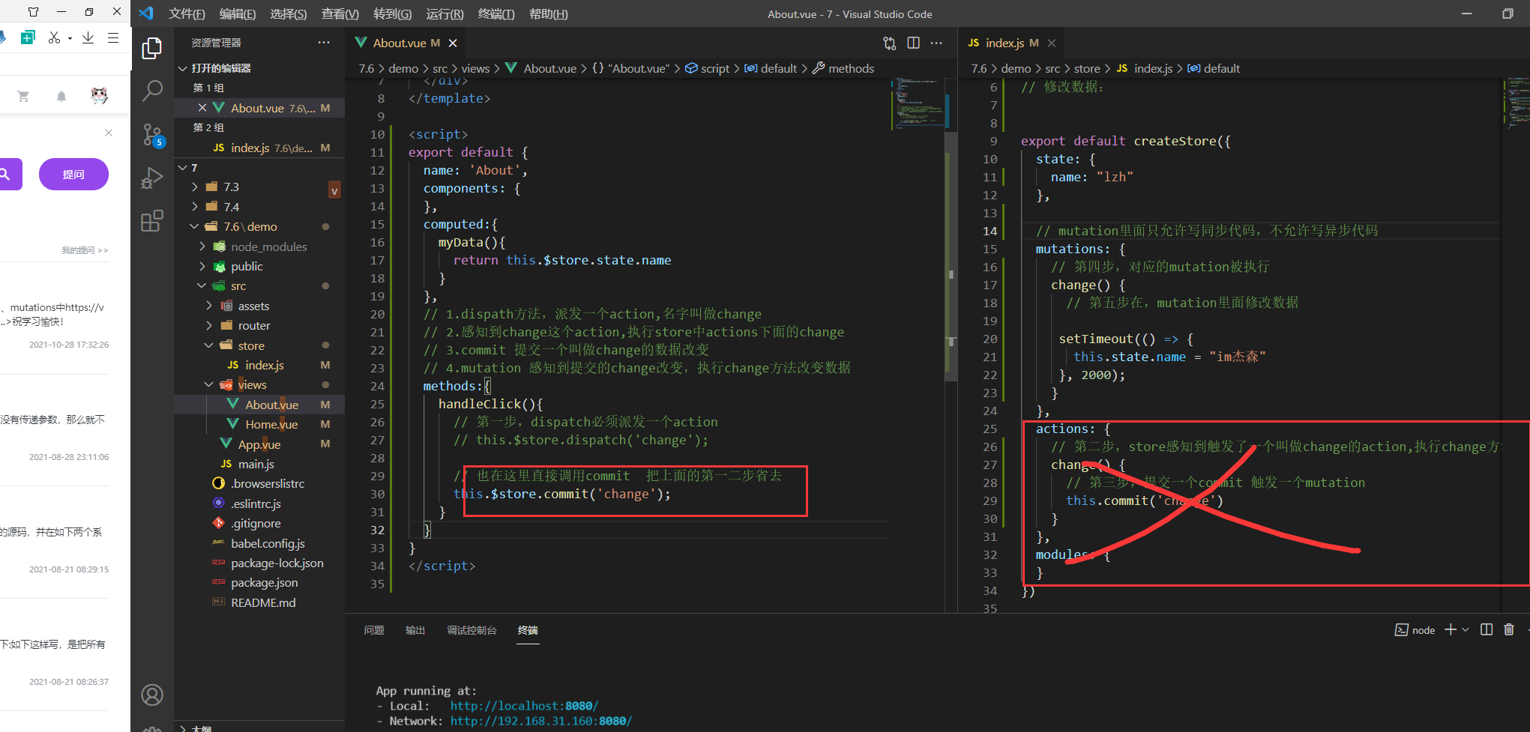Open shopping cart icon in browser window
Screen dimensions: 1530x732
click(x=23, y=96)
